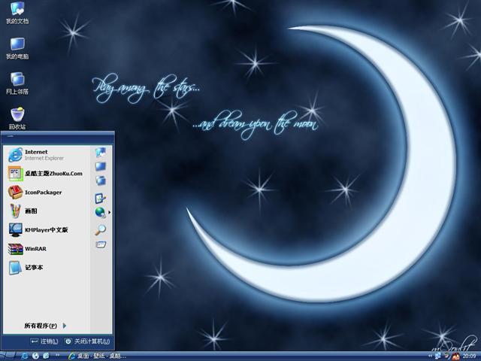The width and height of the screenshot is (481, 361).
Task: Click the taskbar clock showing 20:09
Action: (x=467, y=355)
